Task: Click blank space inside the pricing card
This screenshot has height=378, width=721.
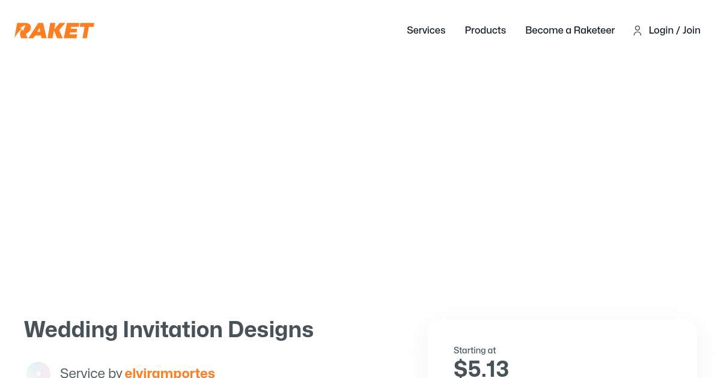Action: click(x=601, y=354)
